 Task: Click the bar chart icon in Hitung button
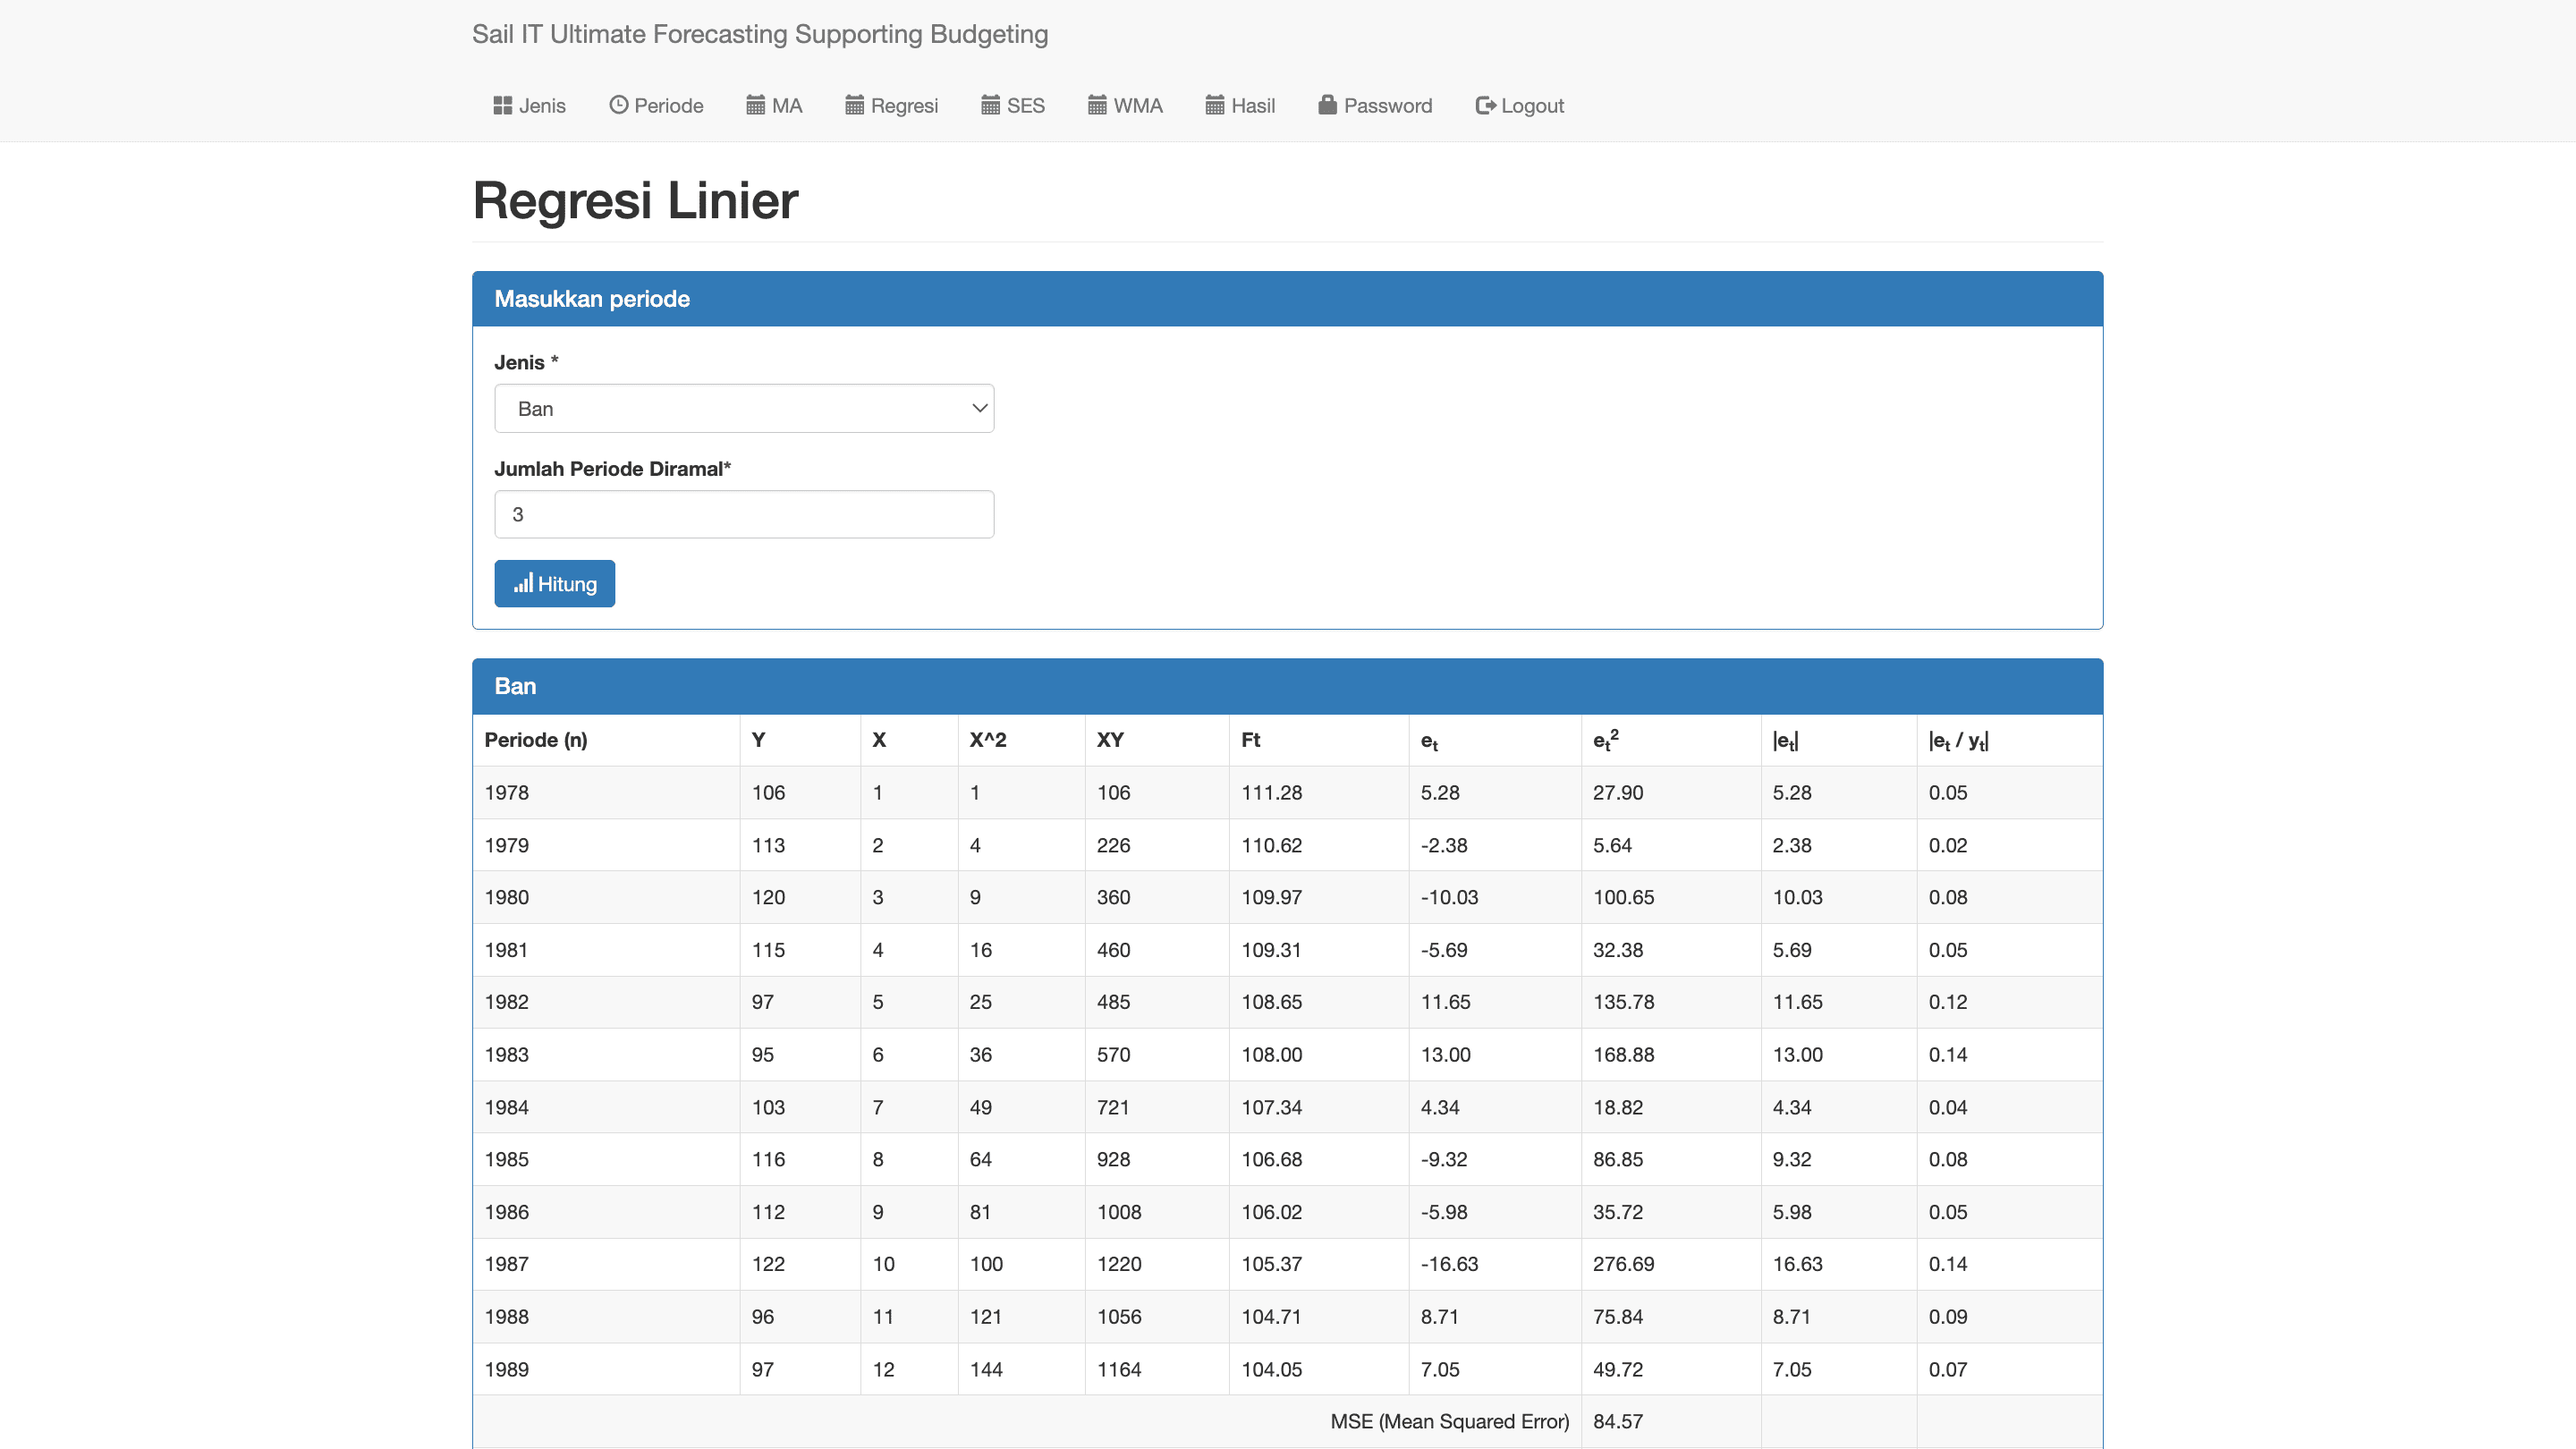coord(523,583)
